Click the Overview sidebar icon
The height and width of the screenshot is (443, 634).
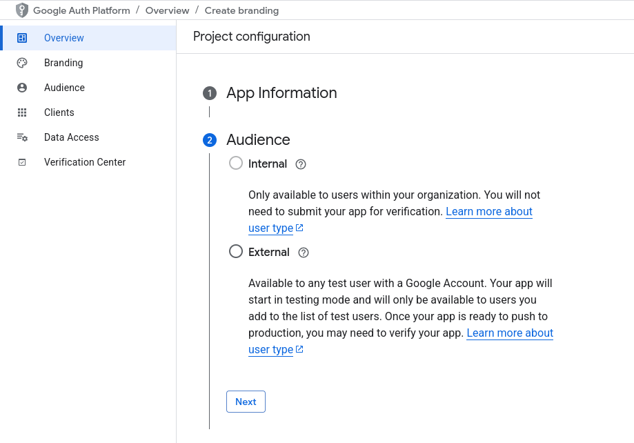pos(22,38)
